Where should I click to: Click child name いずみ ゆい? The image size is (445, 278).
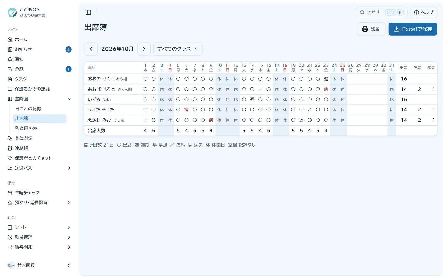click(99, 100)
